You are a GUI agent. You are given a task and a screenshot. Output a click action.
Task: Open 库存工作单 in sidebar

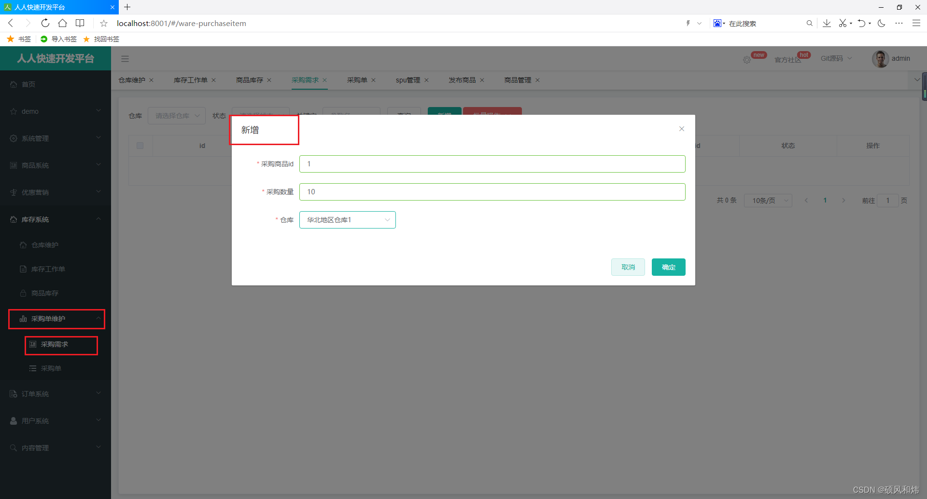click(x=56, y=269)
